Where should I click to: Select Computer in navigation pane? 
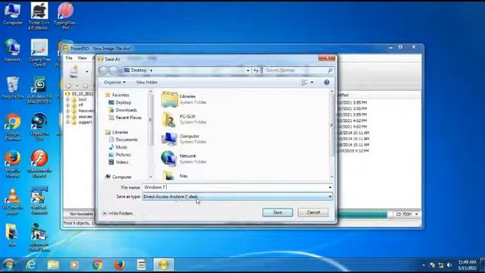[x=118, y=177]
